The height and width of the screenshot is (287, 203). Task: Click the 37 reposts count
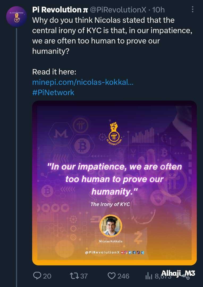(x=84, y=276)
